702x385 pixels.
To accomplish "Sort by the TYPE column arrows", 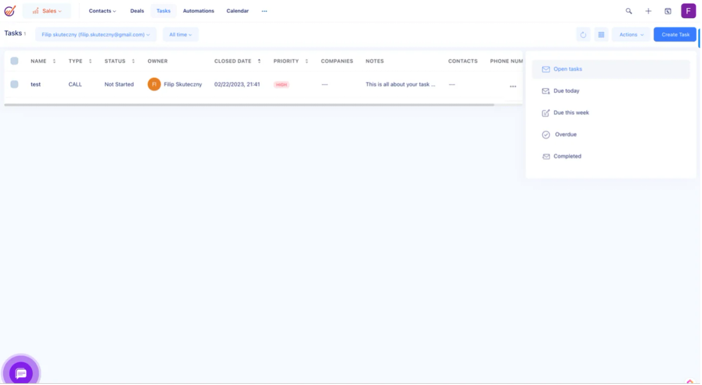I will coord(90,61).
